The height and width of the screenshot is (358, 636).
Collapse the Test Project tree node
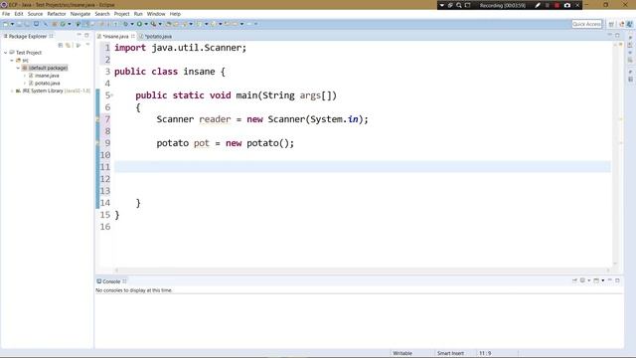point(6,53)
